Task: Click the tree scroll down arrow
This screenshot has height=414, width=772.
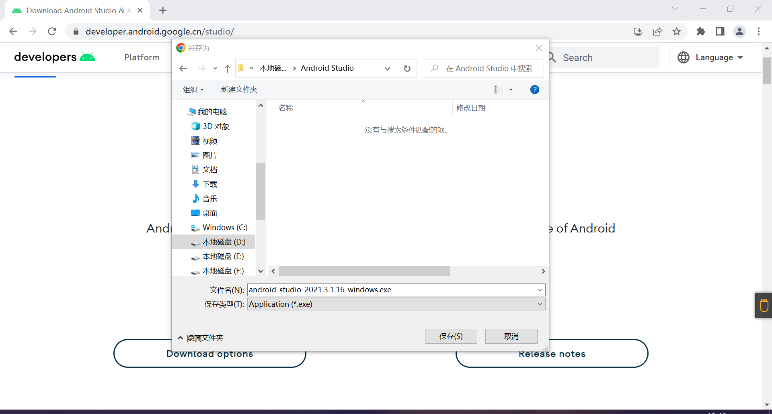Action: [x=261, y=271]
